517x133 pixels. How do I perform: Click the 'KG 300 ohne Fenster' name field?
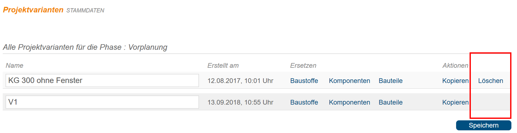(102, 80)
